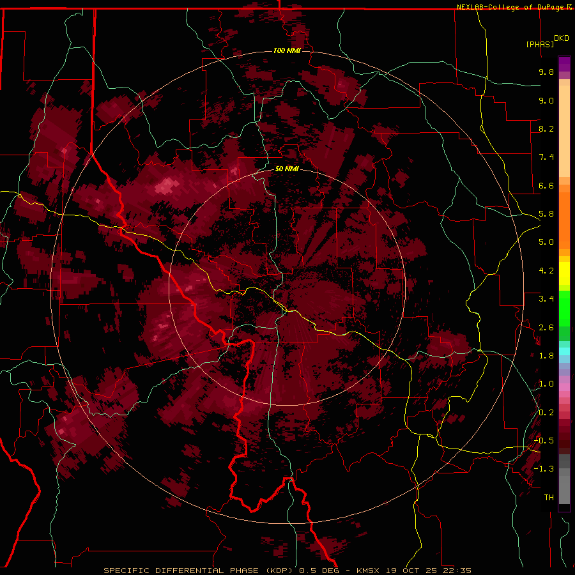Click the 1.8 value on the color scale
Screen dimensions: 575x575
(x=546, y=356)
